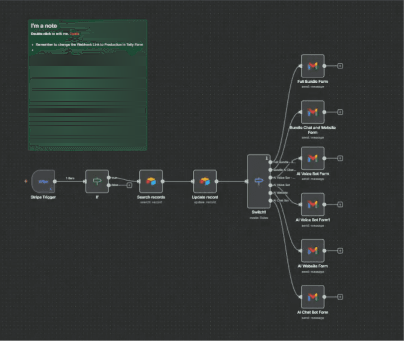Viewport: 404px width, 341px height.
Task: Add node after AI Chat Bot Form
Action: point(340,297)
